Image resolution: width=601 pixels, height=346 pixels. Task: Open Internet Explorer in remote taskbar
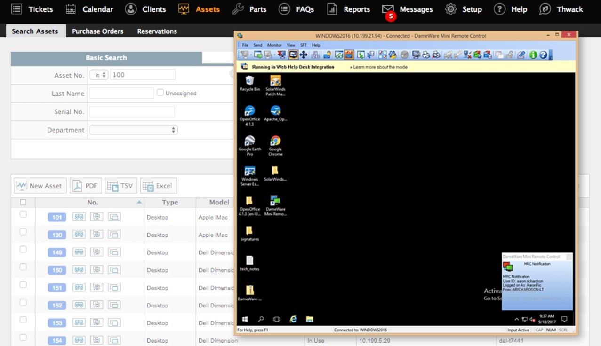pos(293,319)
